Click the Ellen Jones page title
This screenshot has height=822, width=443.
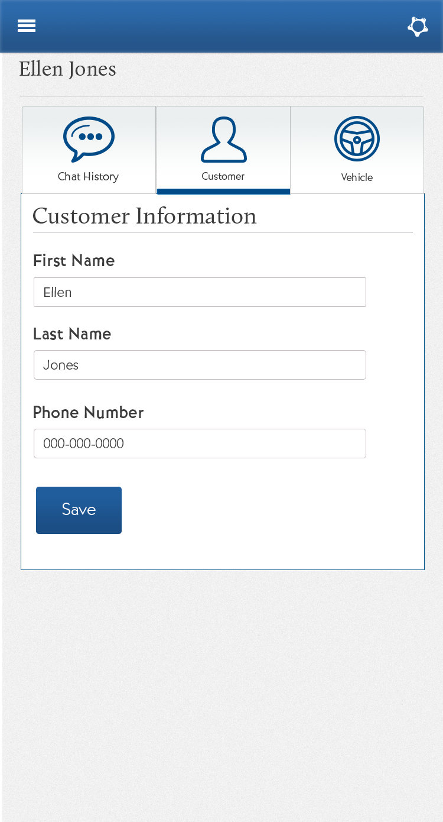pyautogui.click(x=67, y=70)
